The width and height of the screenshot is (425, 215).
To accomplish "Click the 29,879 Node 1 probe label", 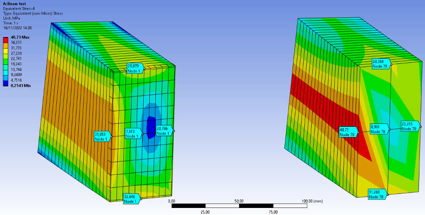I will pyautogui.click(x=135, y=68).
